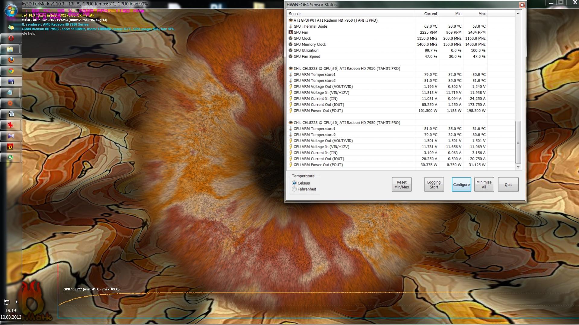Open the purple bow-tie taskbar icon
579x325 pixels.
point(11,136)
